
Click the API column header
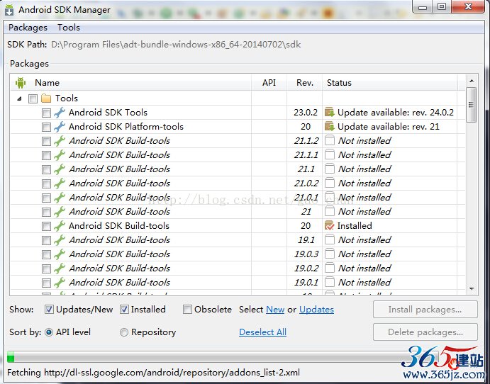coord(269,83)
